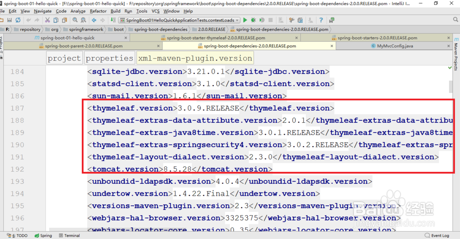This screenshot has width=460, height=239.
Task: Click the Find magnifier icon
Action: 75,20
